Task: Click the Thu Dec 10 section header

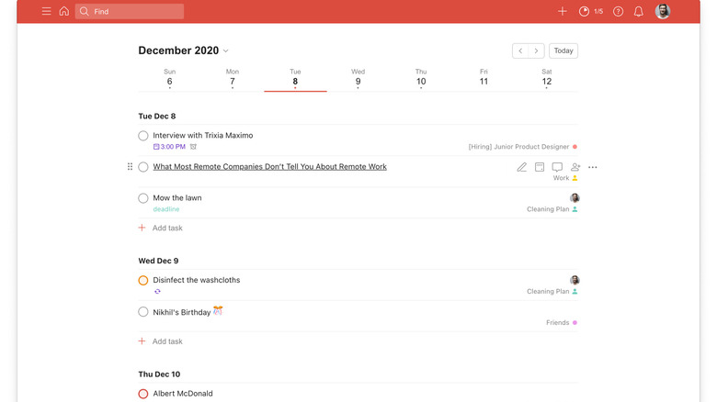Action: [159, 374]
